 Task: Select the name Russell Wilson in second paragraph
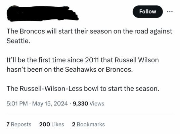137,60
